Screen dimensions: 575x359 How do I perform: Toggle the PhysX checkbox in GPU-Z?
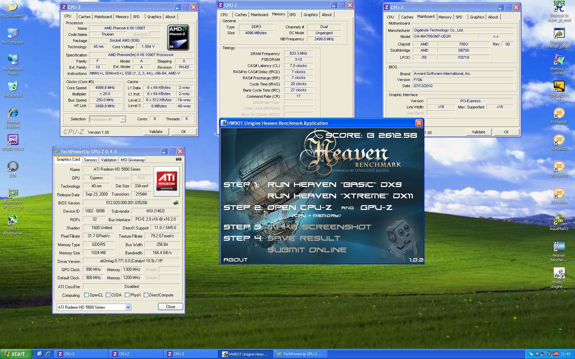pos(127,295)
